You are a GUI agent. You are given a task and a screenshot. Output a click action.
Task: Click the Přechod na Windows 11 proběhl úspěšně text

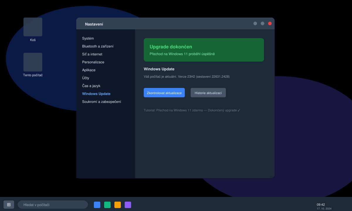[x=182, y=54]
